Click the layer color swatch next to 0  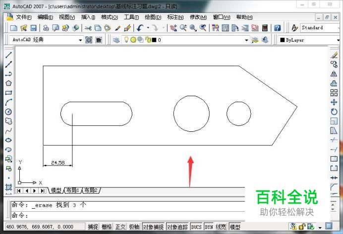pos(154,40)
